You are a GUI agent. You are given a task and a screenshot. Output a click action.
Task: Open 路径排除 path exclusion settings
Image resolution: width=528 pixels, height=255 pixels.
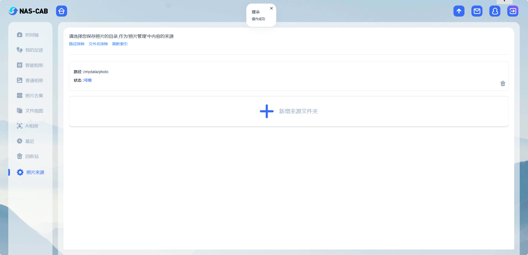click(77, 44)
